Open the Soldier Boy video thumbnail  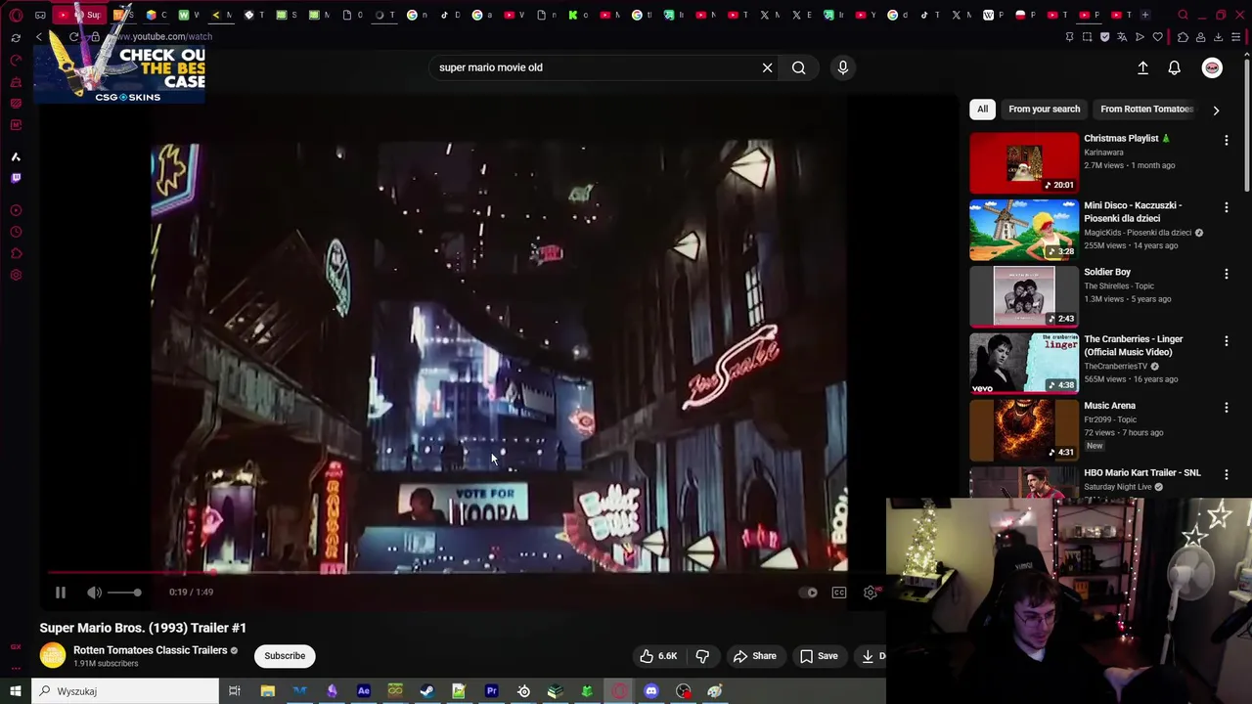pos(1024,296)
